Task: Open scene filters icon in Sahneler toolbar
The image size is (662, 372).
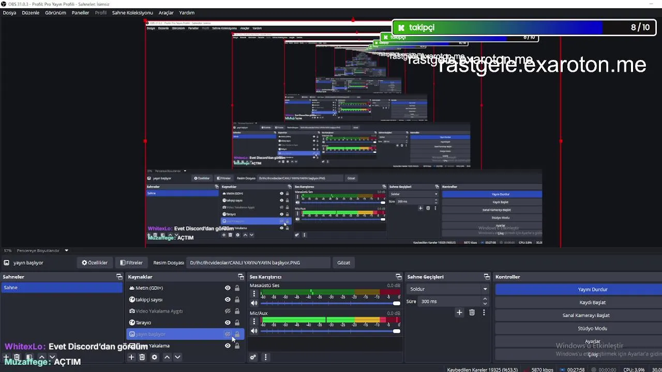Action: pyautogui.click(x=29, y=357)
